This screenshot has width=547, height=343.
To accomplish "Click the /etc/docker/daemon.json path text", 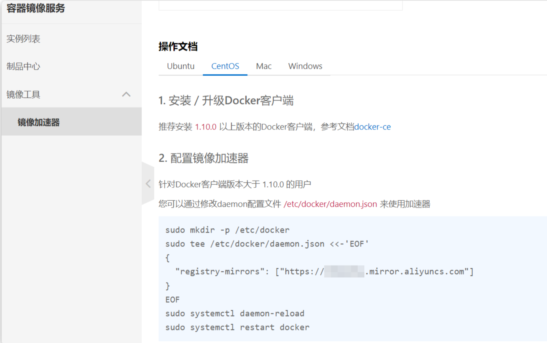I will (330, 204).
